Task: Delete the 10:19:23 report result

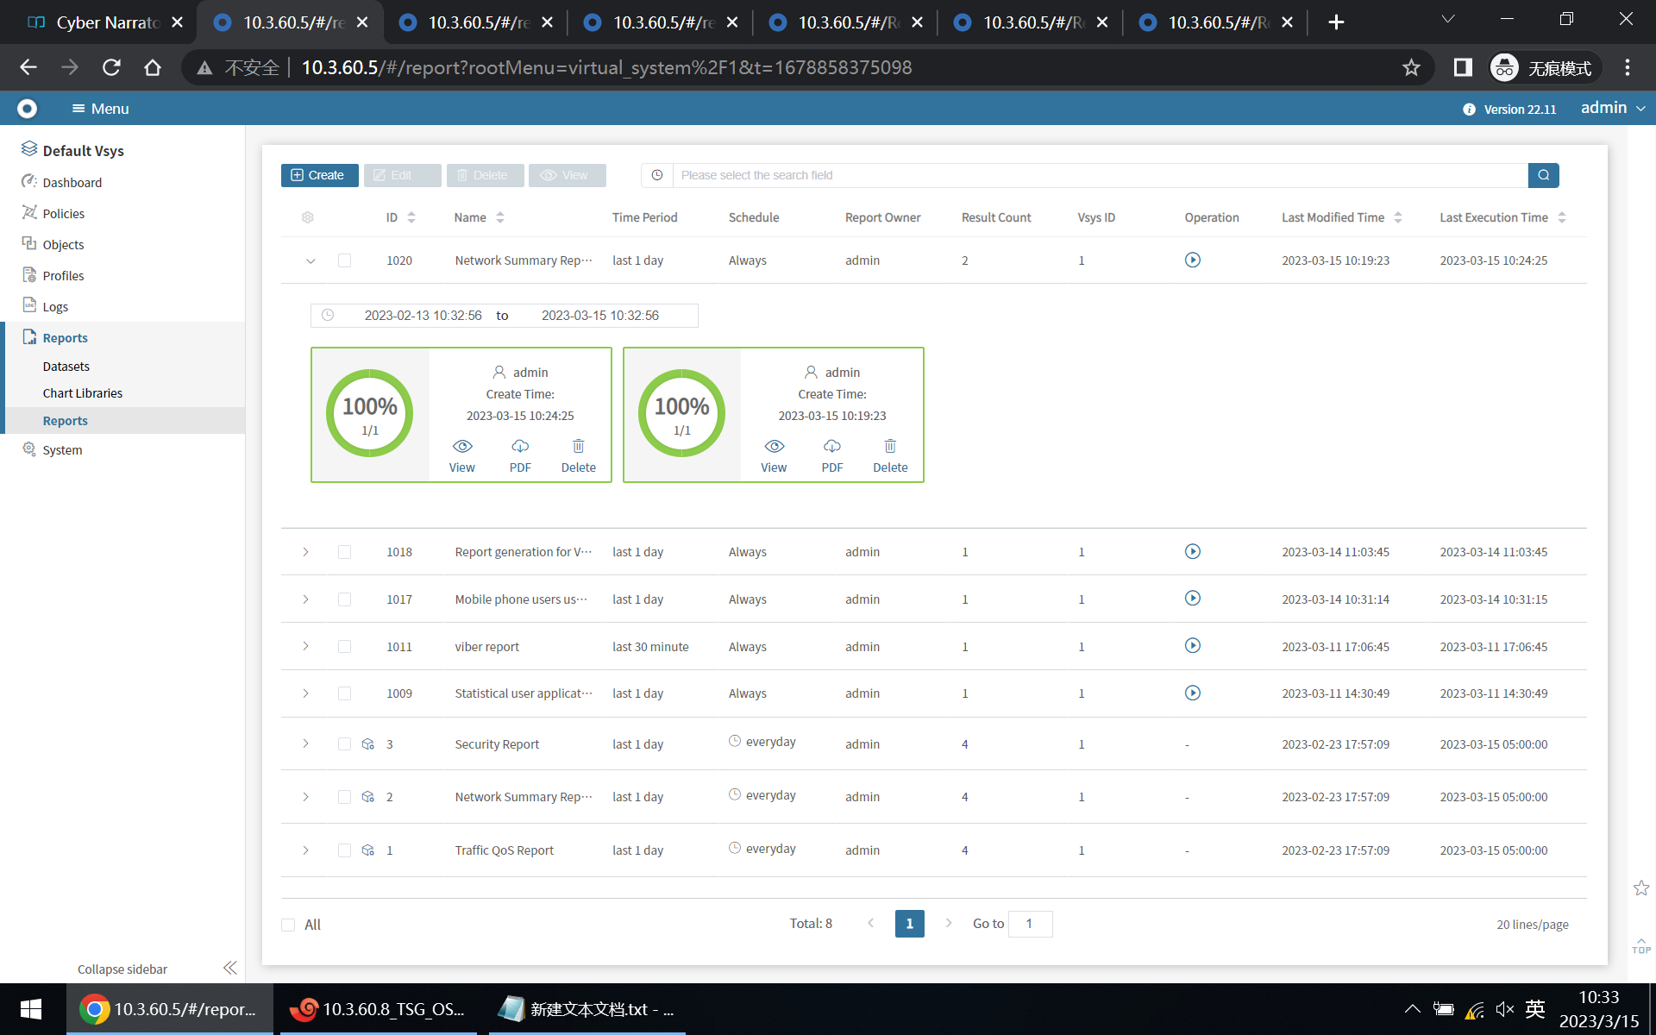Action: tap(890, 455)
